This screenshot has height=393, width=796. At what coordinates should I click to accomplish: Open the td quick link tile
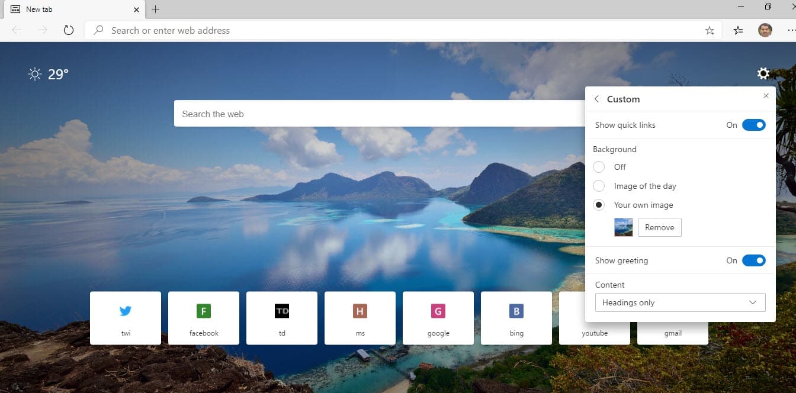[282, 318]
